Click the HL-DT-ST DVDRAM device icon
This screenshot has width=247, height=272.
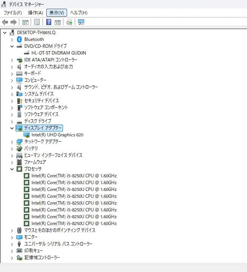(x=27, y=53)
